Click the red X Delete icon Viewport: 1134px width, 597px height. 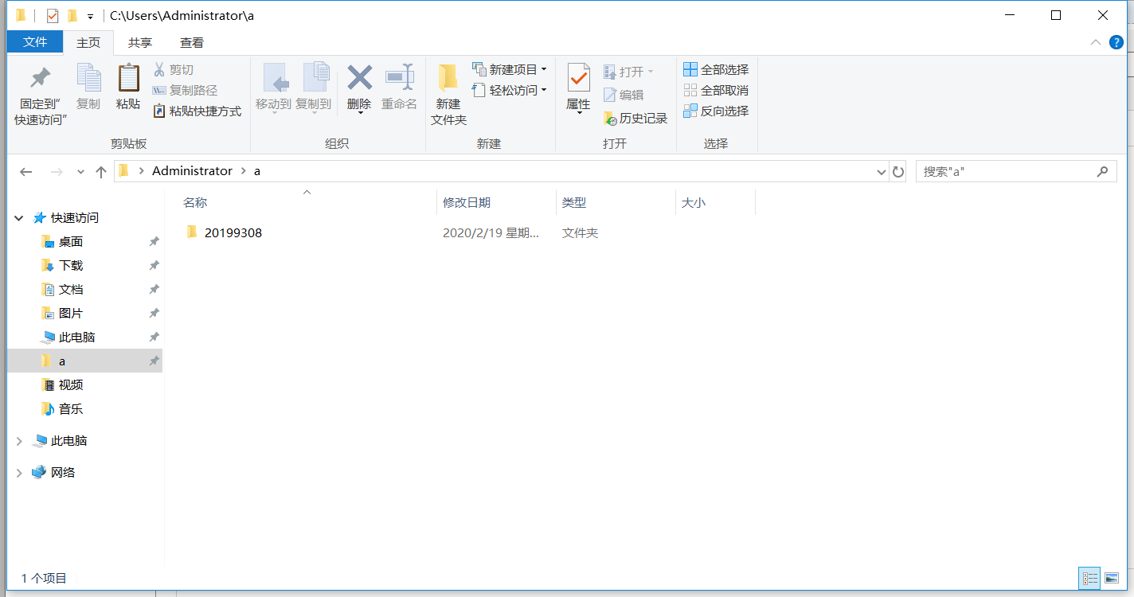coord(359,77)
